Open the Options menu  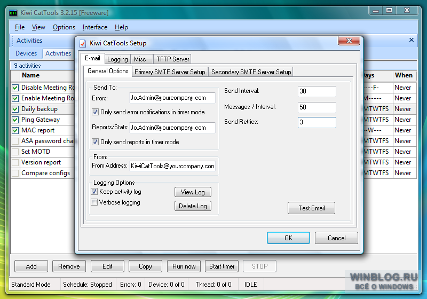(x=64, y=27)
